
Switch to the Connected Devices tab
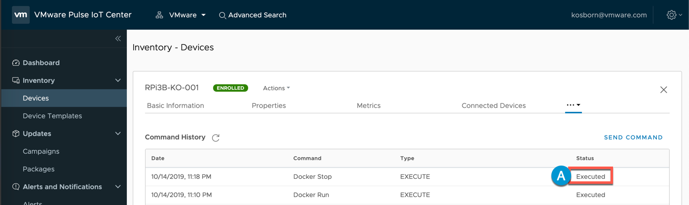point(494,105)
